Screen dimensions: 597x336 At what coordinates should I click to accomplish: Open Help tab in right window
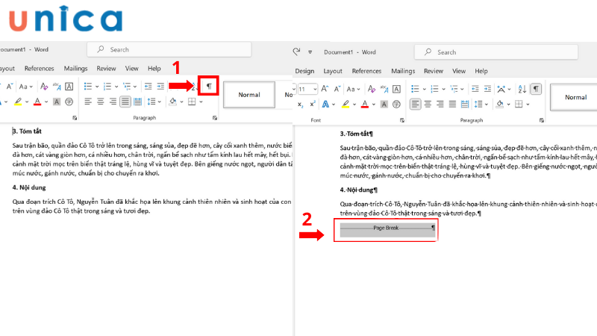pyautogui.click(x=481, y=71)
